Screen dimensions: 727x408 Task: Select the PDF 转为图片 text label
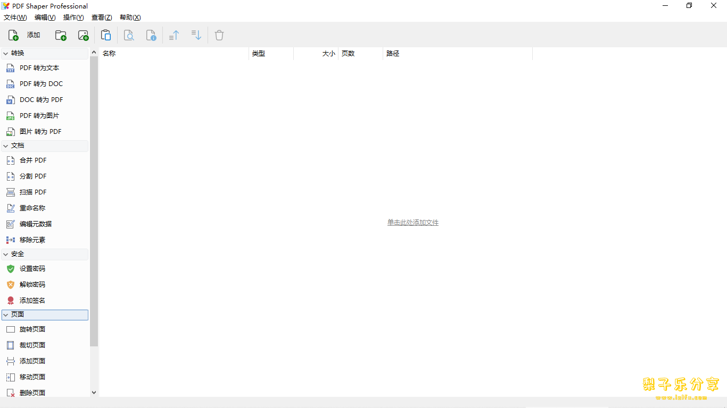pyautogui.click(x=39, y=116)
